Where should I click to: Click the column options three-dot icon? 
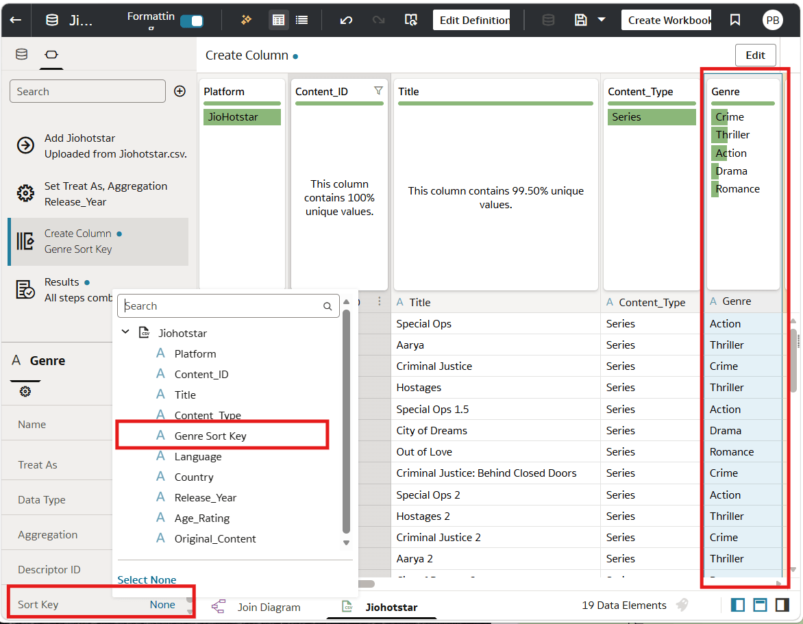(380, 301)
